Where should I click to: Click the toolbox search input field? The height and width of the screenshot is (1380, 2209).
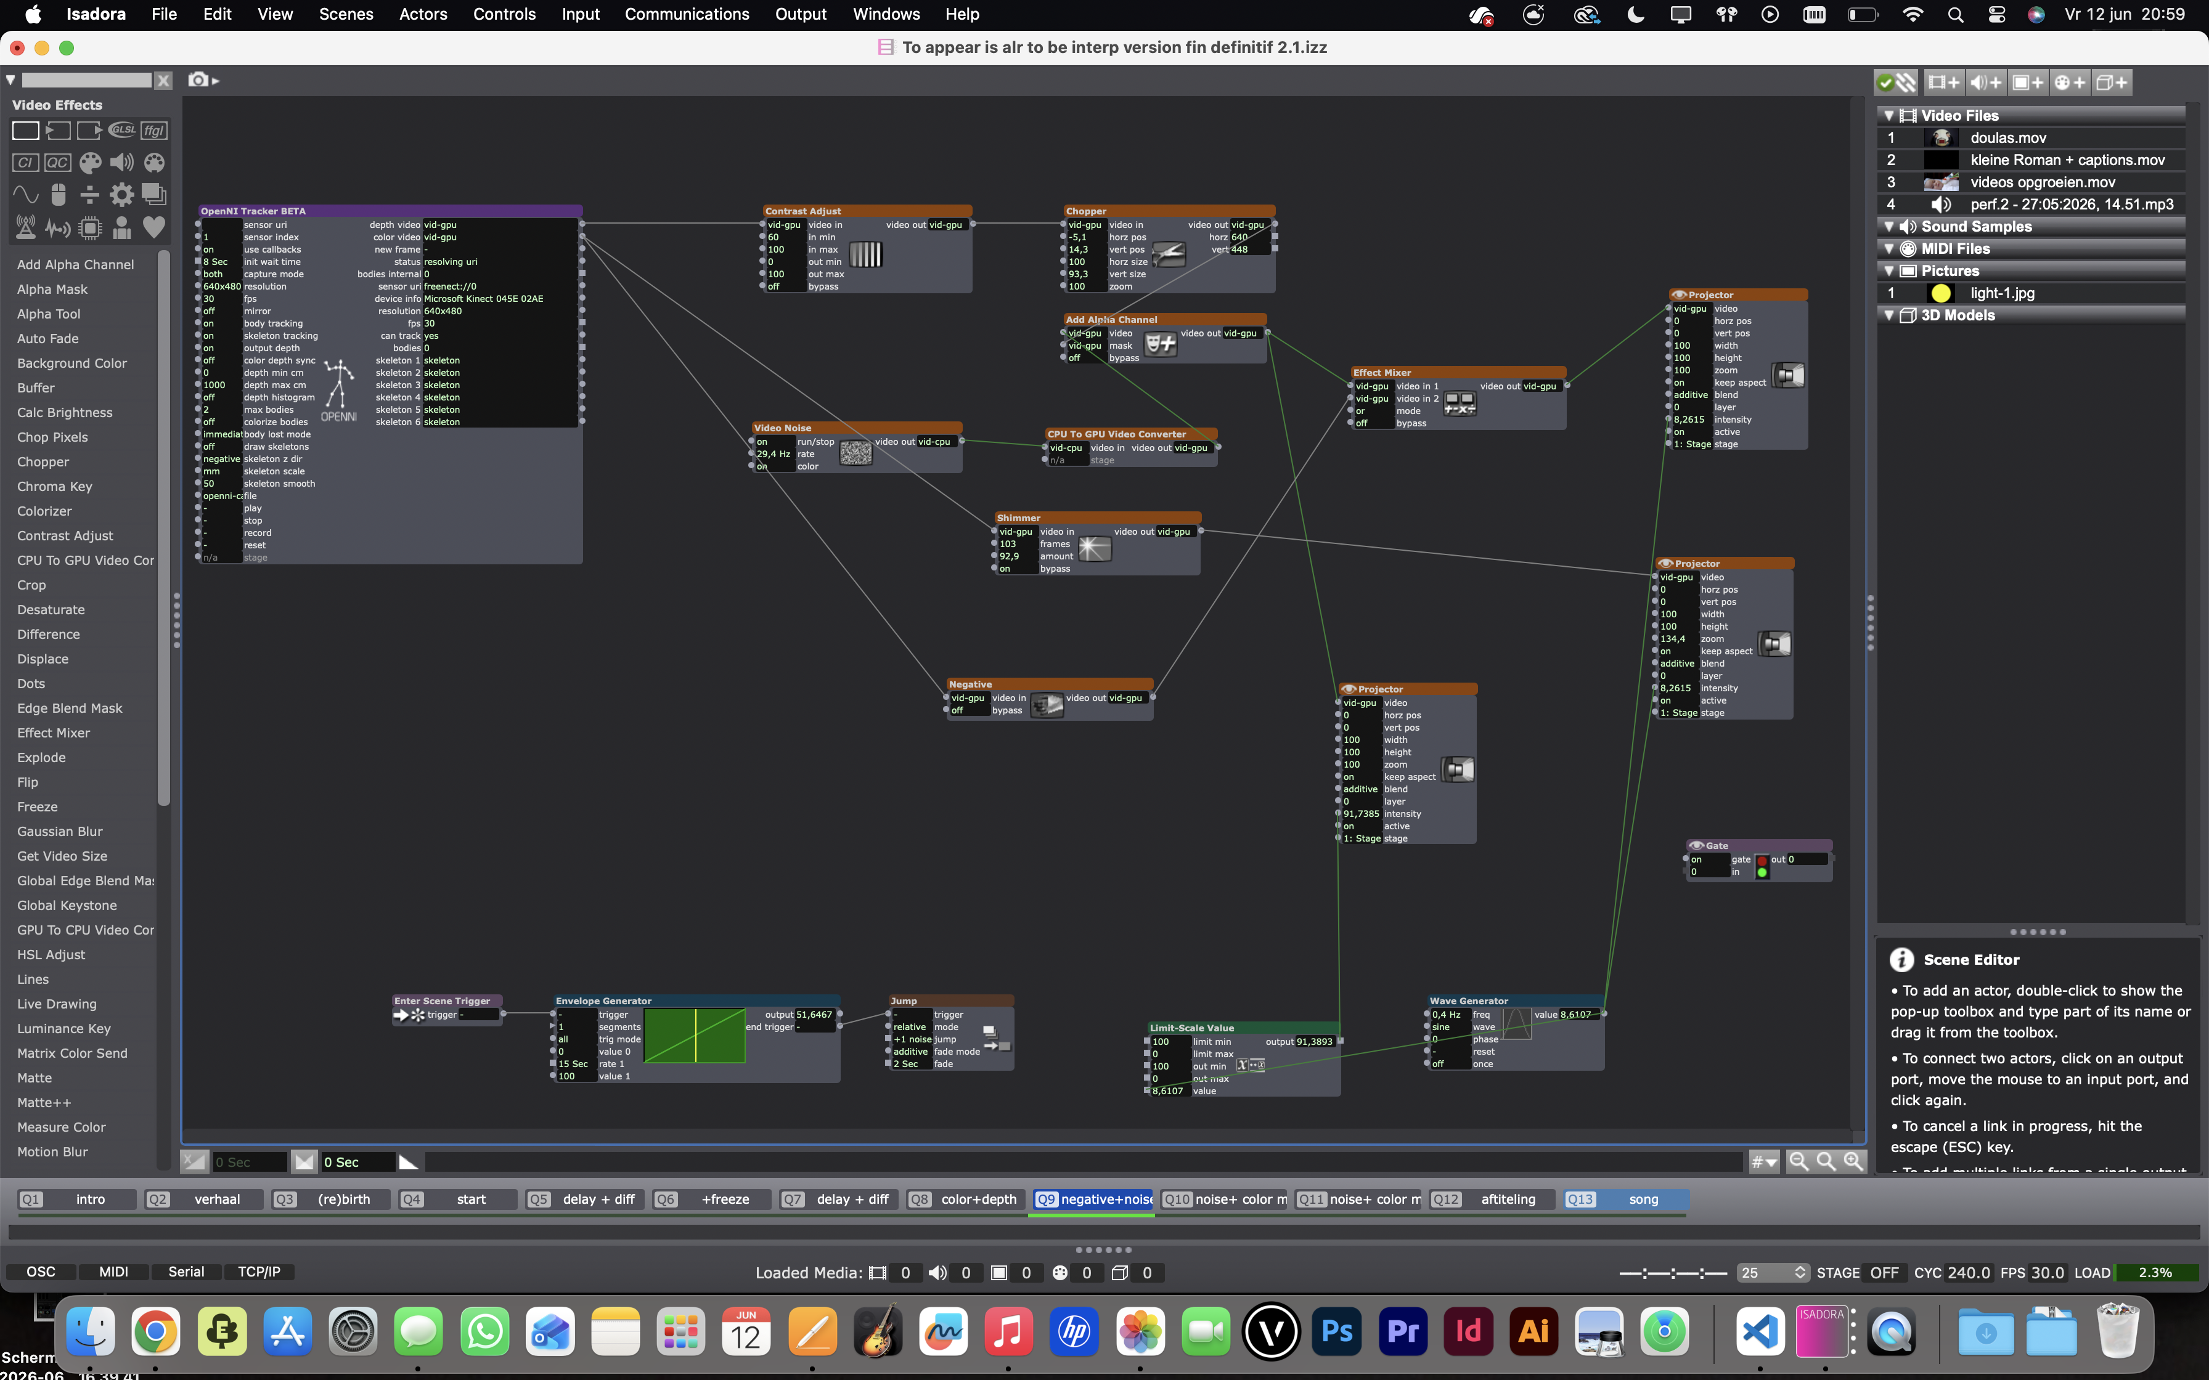[87, 80]
